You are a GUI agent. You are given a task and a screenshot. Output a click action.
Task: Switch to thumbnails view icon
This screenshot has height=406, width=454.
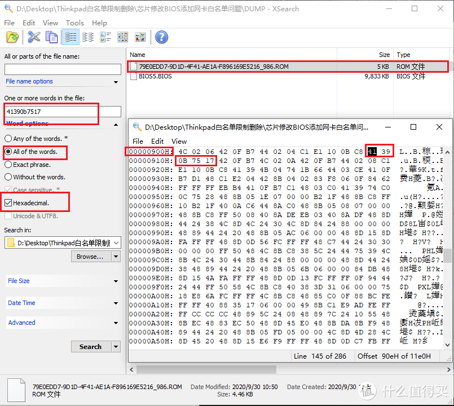[140, 37]
